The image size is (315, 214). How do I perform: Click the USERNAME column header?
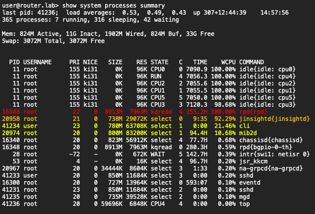point(37,62)
